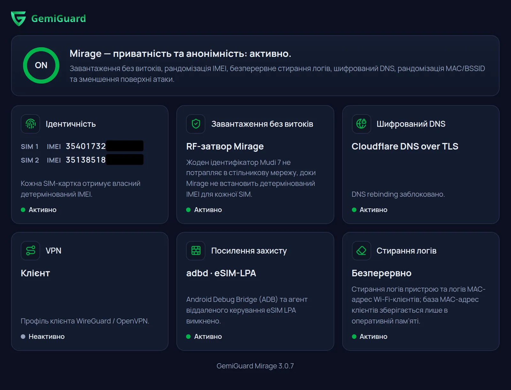This screenshot has height=390, width=511.
Task: Select the SIM 1 IMEI value 35401732
Action: (86, 146)
